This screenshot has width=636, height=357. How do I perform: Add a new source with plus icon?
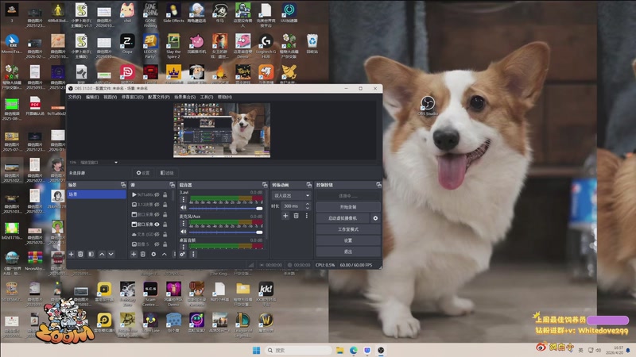133,254
